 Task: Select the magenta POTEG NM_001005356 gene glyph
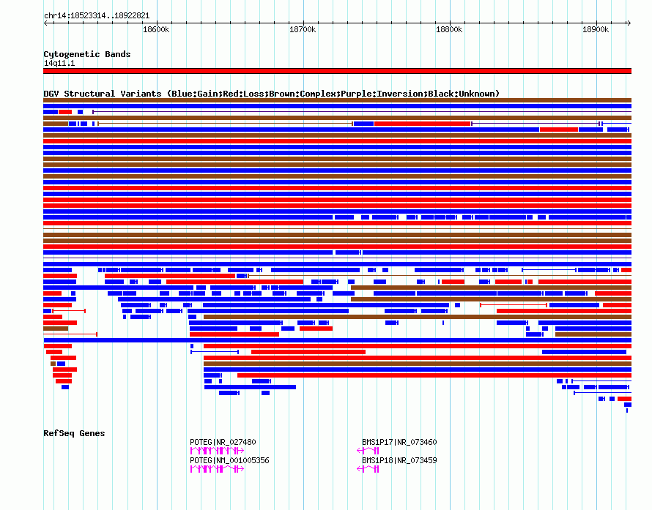click(x=217, y=469)
